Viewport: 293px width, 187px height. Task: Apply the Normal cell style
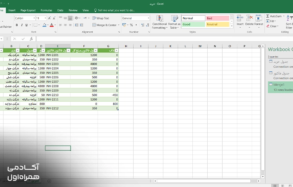194,18
